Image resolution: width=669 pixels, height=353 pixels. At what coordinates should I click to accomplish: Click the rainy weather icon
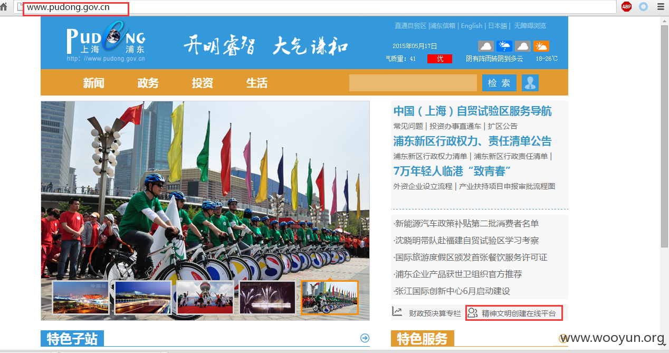click(x=504, y=46)
